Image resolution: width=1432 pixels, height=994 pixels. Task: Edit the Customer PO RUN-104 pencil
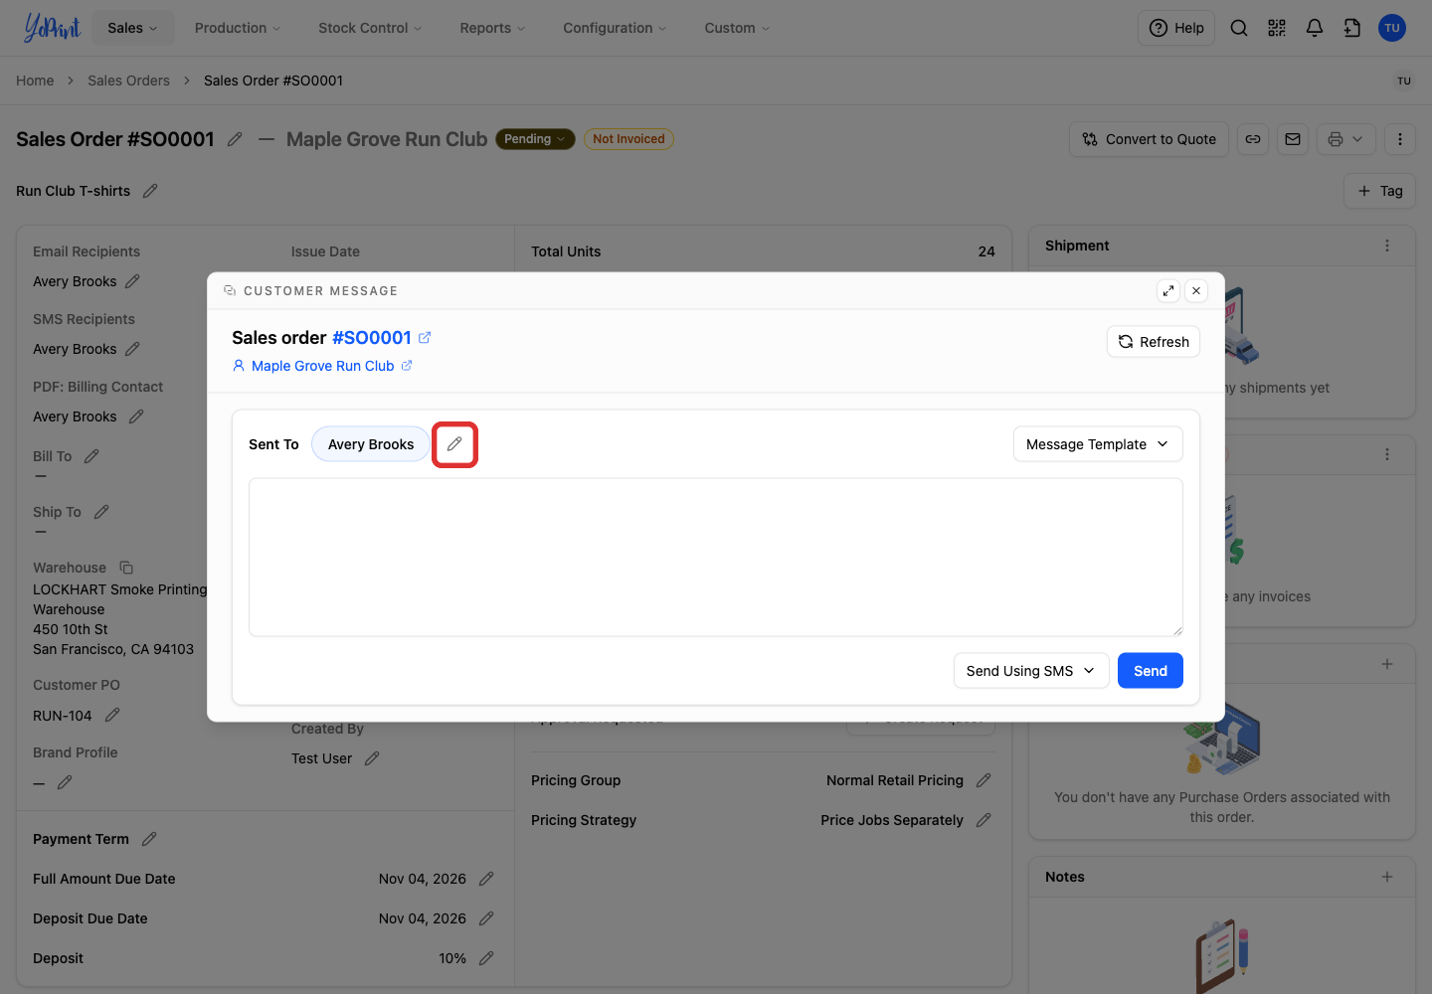(112, 716)
